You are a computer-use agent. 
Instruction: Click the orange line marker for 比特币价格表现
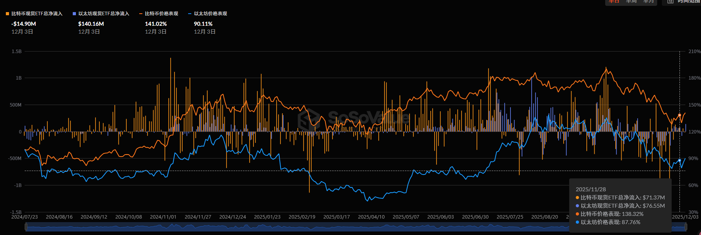point(141,14)
